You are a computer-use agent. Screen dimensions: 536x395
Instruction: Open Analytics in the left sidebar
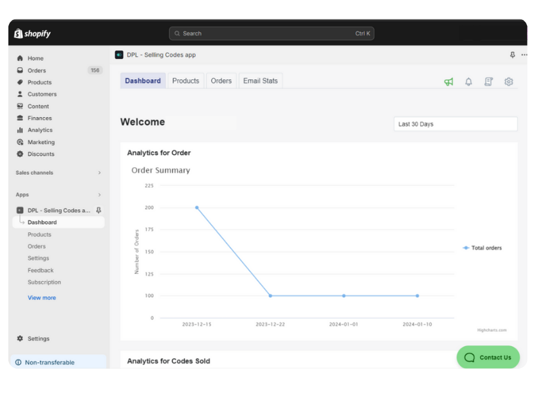point(40,130)
